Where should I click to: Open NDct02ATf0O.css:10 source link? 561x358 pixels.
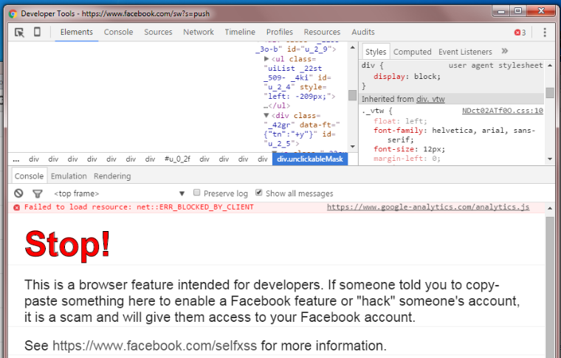pos(503,111)
